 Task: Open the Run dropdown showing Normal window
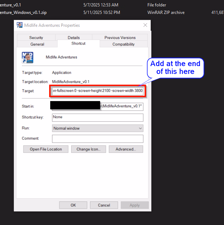(x=98, y=128)
